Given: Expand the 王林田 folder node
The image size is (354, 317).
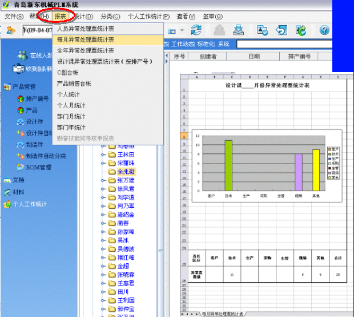Looking at the screenshot, I should tap(102, 154).
